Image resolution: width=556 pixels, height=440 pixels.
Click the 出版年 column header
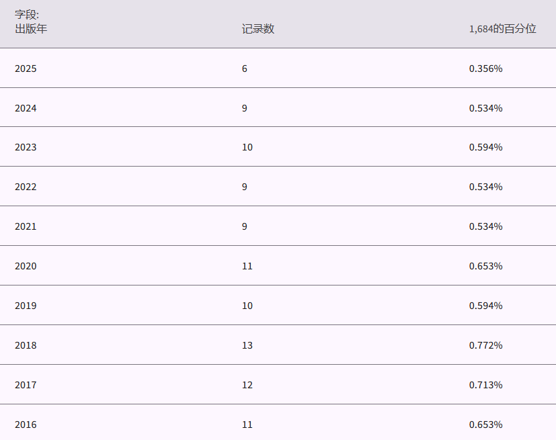click(x=31, y=29)
